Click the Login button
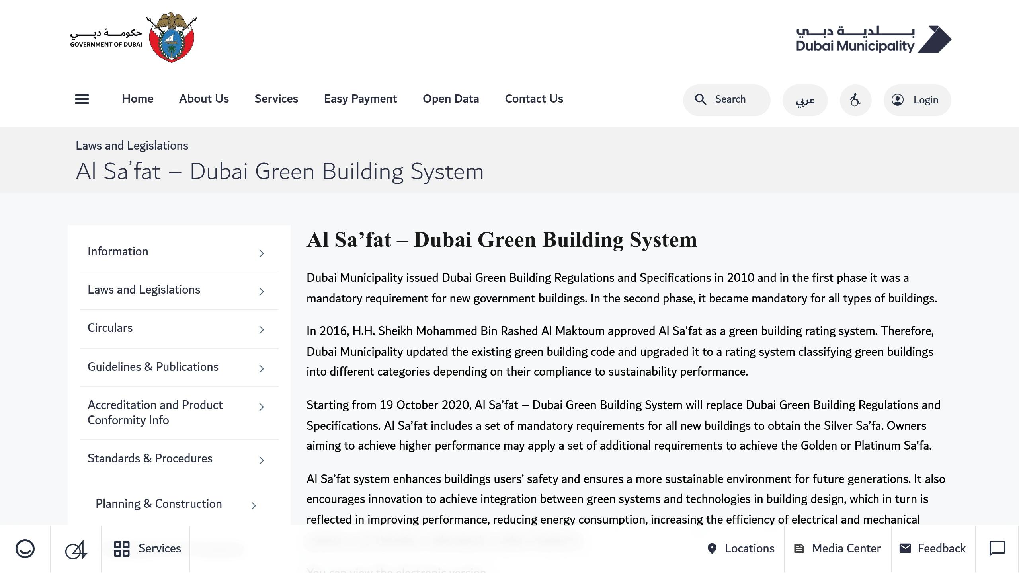The width and height of the screenshot is (1019, 573). coord(917,100)
